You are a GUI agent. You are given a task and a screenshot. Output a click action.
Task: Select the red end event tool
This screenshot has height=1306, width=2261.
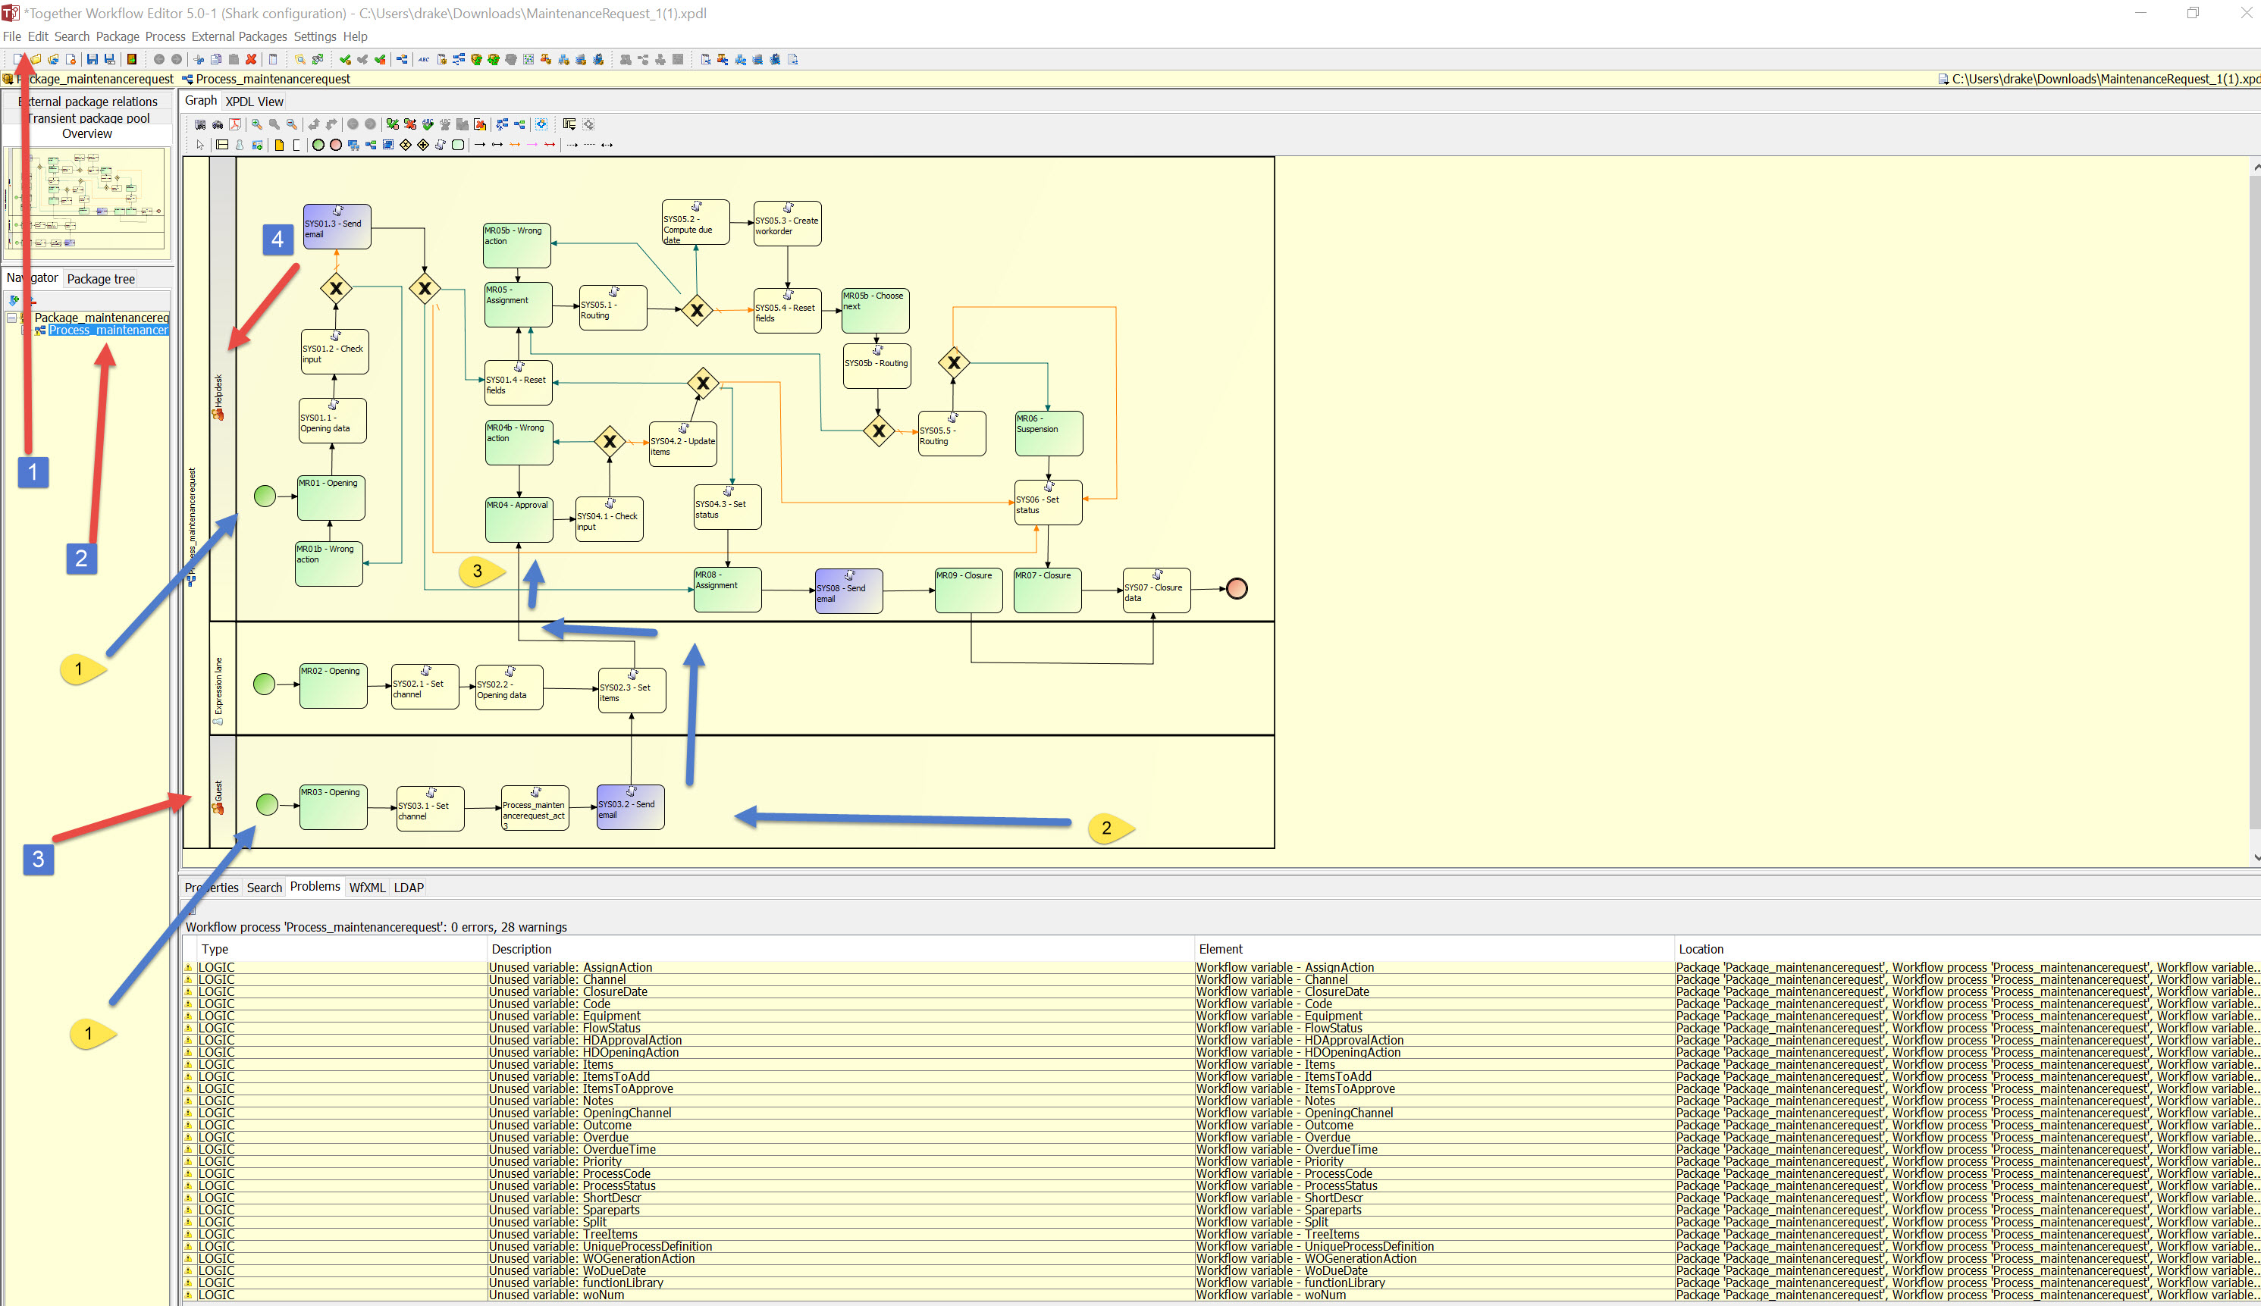coord(336,145)
